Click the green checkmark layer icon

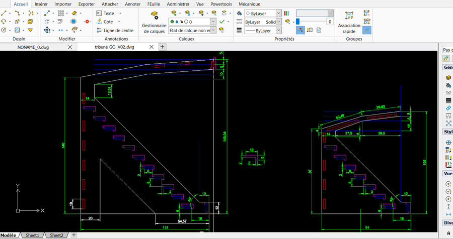(221, 22)
